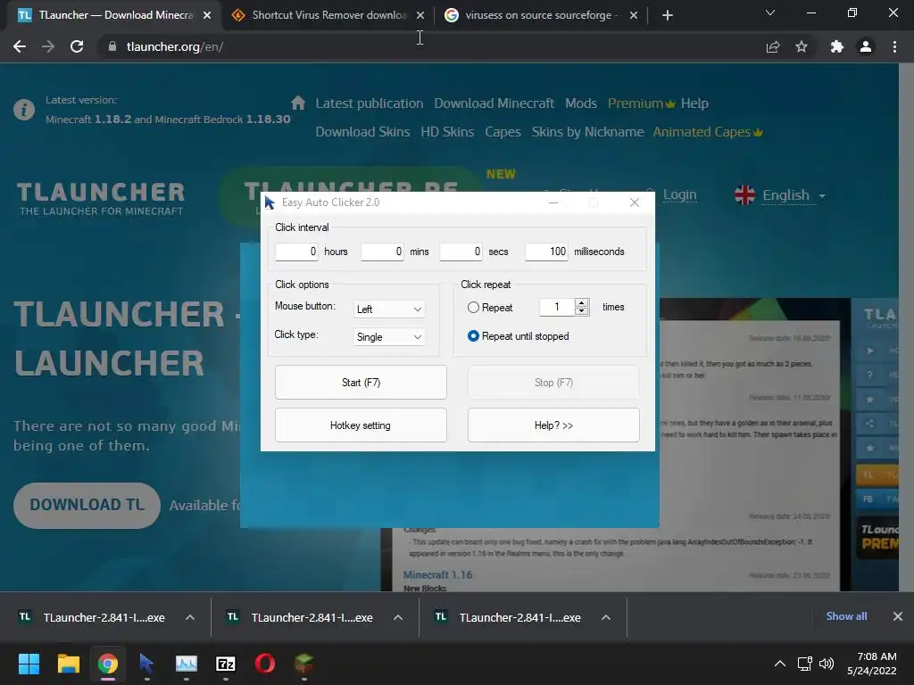The image size is (914, 685).
Task: Close the Shortcut Virus Remover tab
Action: 420,15
